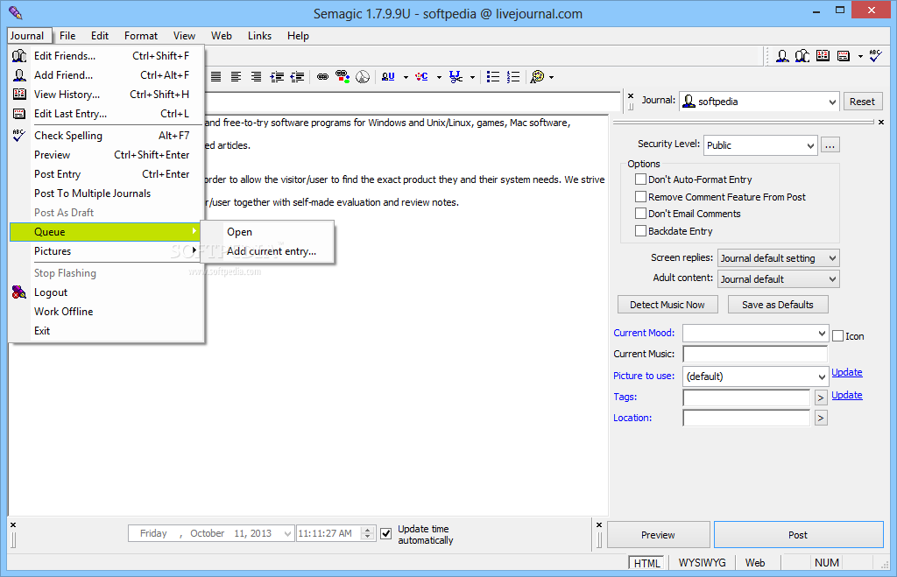The image size is (897, 577).
Task: Expand Screen replies dropdown
Action: 832,258
